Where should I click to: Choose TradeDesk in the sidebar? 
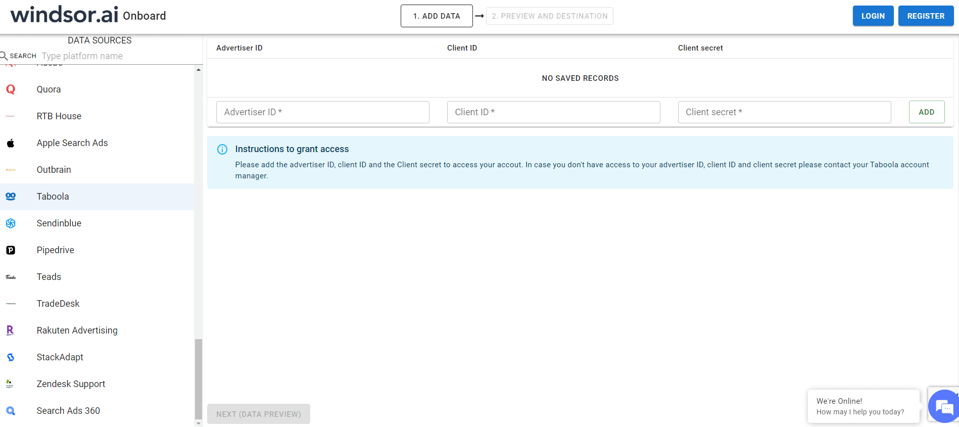[x=97, y=304]
